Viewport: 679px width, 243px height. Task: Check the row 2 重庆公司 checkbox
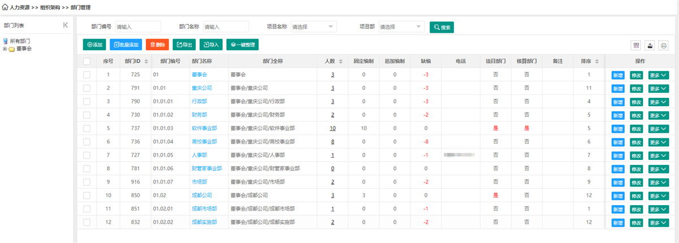(87, 88)
